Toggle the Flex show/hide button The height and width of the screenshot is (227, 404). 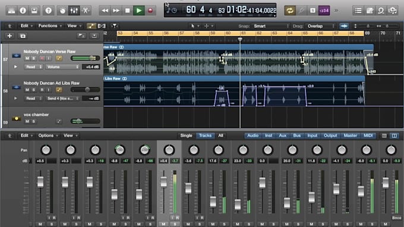click(102, 26)
